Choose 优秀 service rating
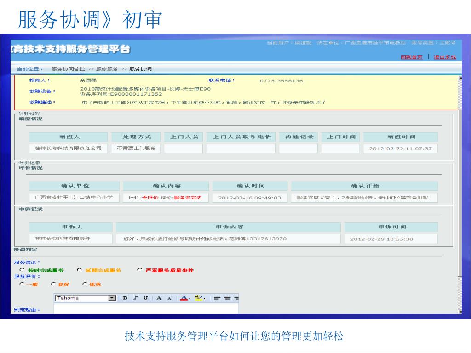 point(85,284)
